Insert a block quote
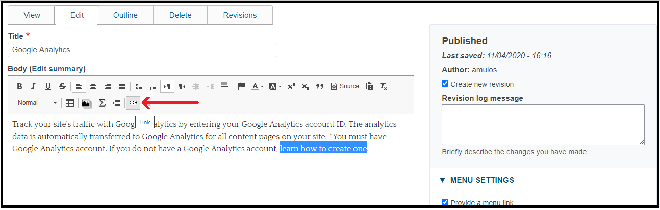The image size is (660, 210). 320,86
